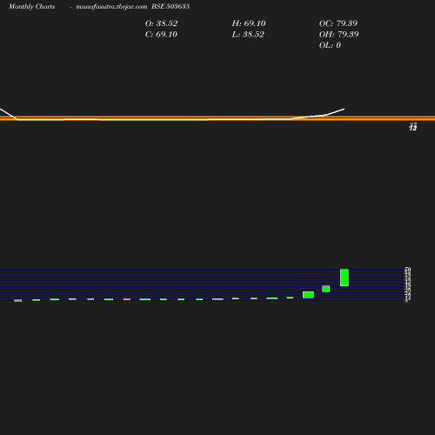Click the munafasutra.tbrjar.com site label
Viewport: 435px width, 435px height.
(x=111, y=6)
